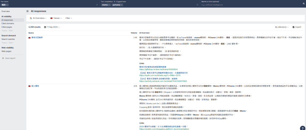Click the Save report plus button
The width and height of the screenshot is (306, 130).
(9, 58)
